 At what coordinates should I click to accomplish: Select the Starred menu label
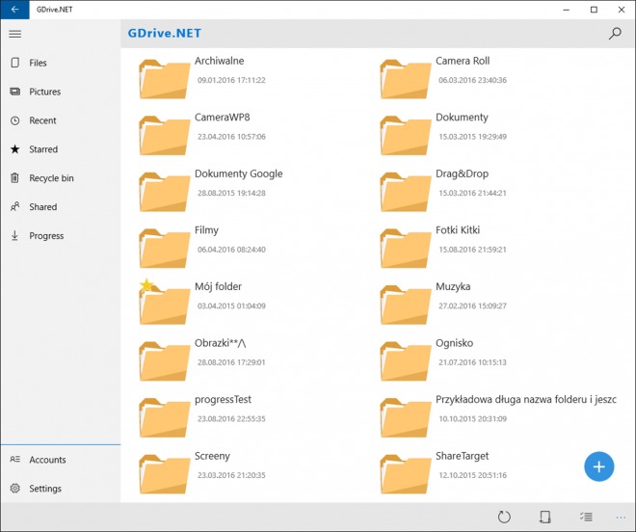click(43, 149)
